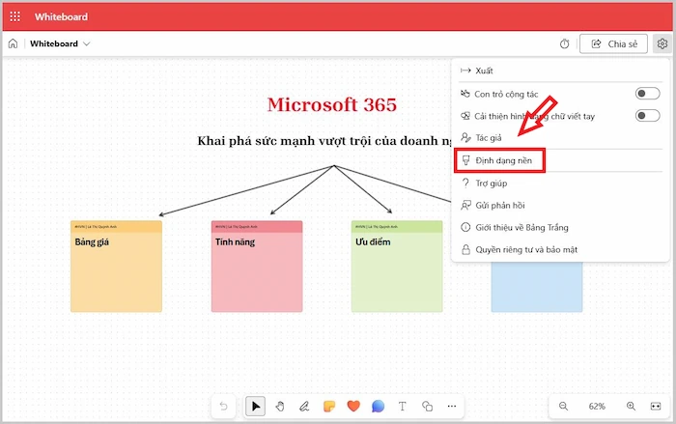Open the settings gear icon
The image size is (676, 424).
[x=662, y=43]
